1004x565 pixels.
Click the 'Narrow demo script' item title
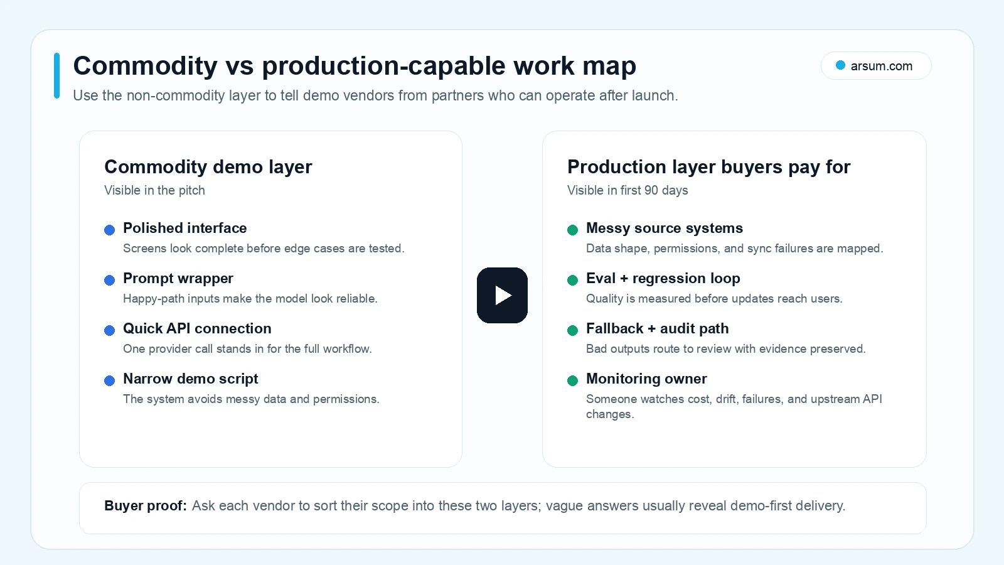[191, 379]
